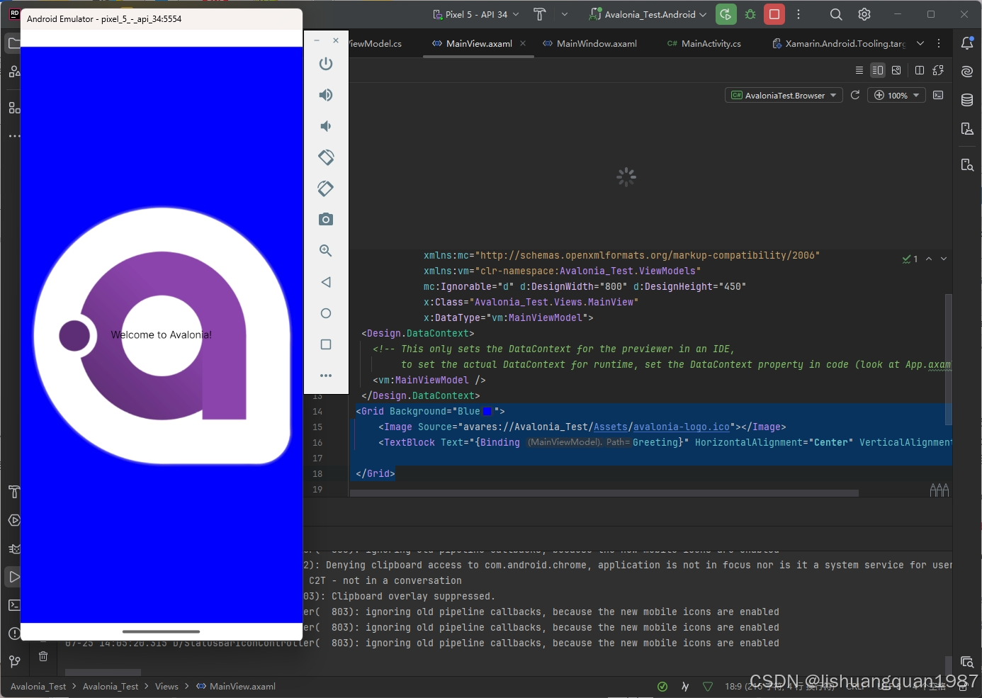This screenshot has height=698, width=982.
Task: Open the editor tabs options menu
Action: (939, 43)
